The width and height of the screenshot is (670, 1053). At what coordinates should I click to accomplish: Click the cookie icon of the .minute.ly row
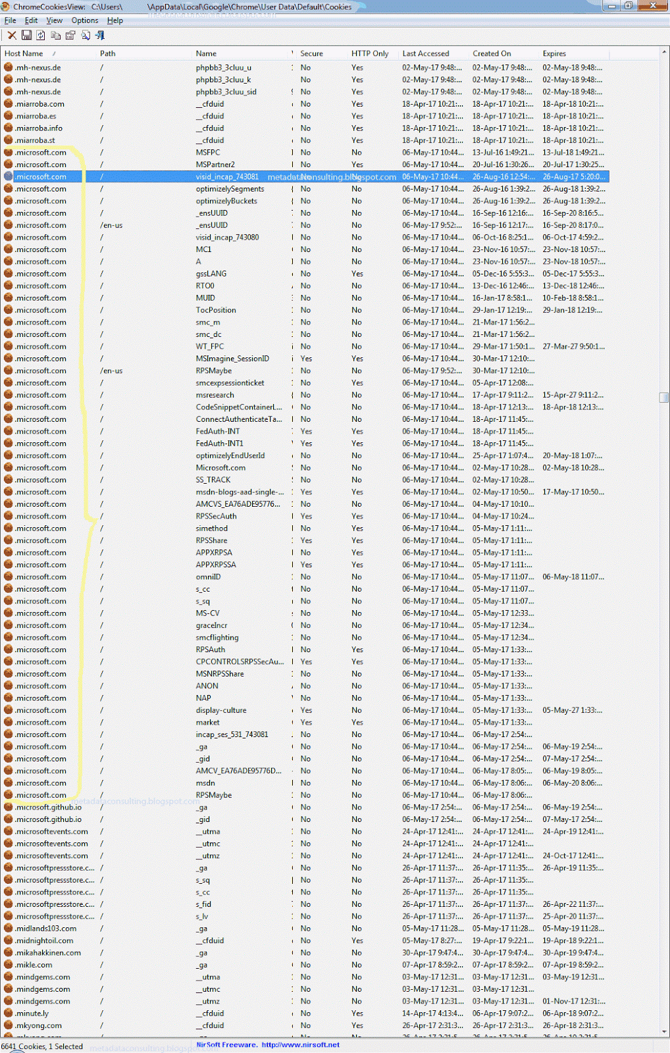click(x=9, y=1014)
